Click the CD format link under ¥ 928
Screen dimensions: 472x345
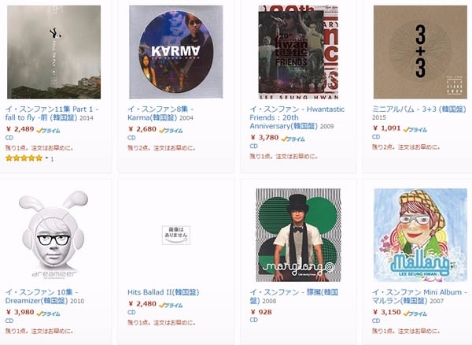pos(254,320)
